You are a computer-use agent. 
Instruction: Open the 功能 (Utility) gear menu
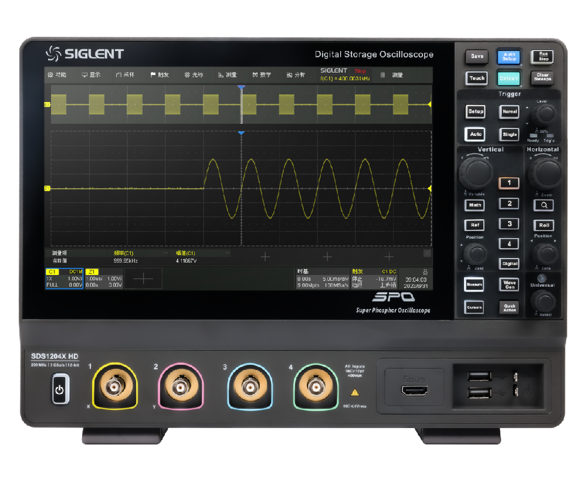coord(57,75)
